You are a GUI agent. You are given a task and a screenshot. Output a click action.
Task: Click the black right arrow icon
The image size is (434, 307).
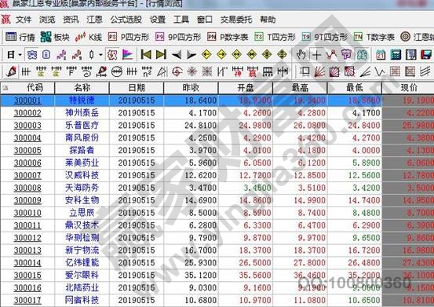[191, 55]
